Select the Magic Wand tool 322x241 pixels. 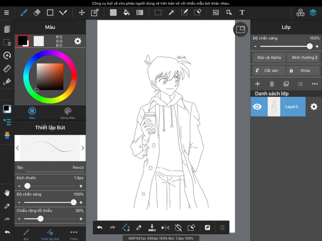[171, 13]
